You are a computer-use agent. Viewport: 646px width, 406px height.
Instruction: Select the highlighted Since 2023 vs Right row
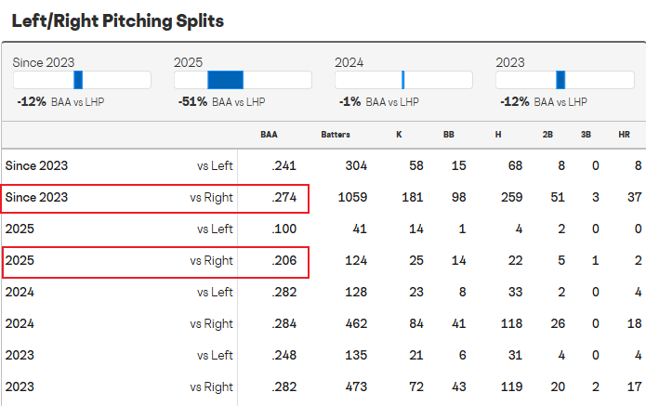tap(323, 197)
